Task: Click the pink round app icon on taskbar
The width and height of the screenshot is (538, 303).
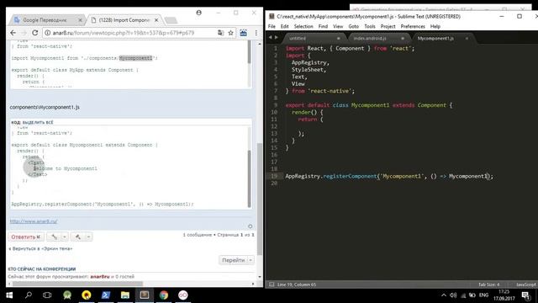Action: [x=183, y=295]
